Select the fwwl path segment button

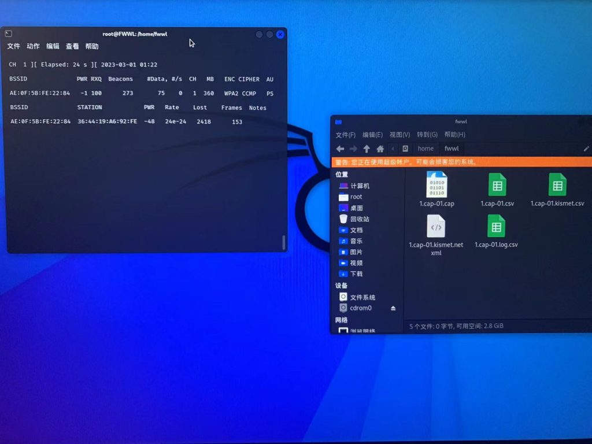point(452,149)
